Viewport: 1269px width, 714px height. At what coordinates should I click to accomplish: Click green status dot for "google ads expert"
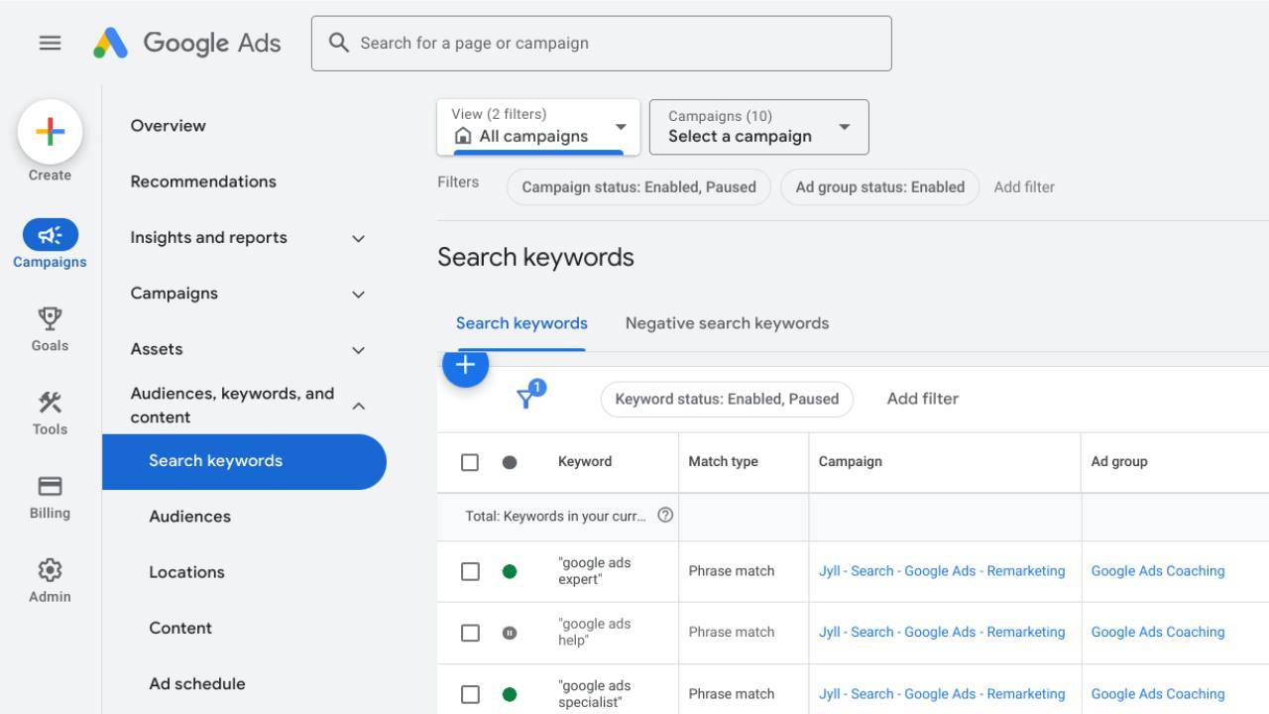tap(510, 571)
